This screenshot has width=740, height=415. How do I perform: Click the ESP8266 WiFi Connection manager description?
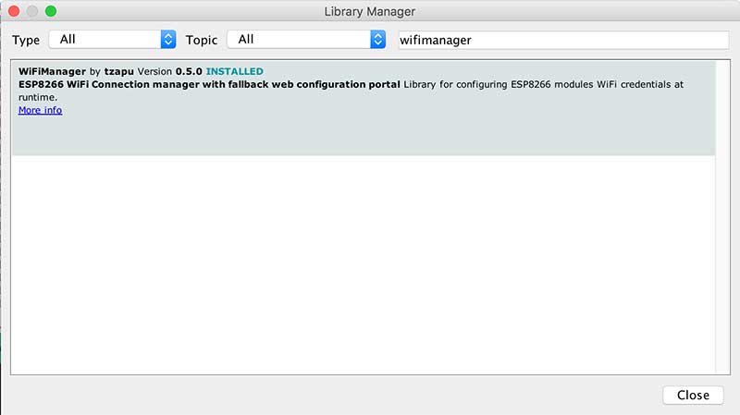[209, 84]
